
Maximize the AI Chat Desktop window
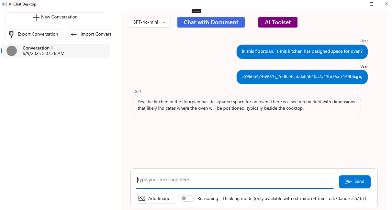372,4
